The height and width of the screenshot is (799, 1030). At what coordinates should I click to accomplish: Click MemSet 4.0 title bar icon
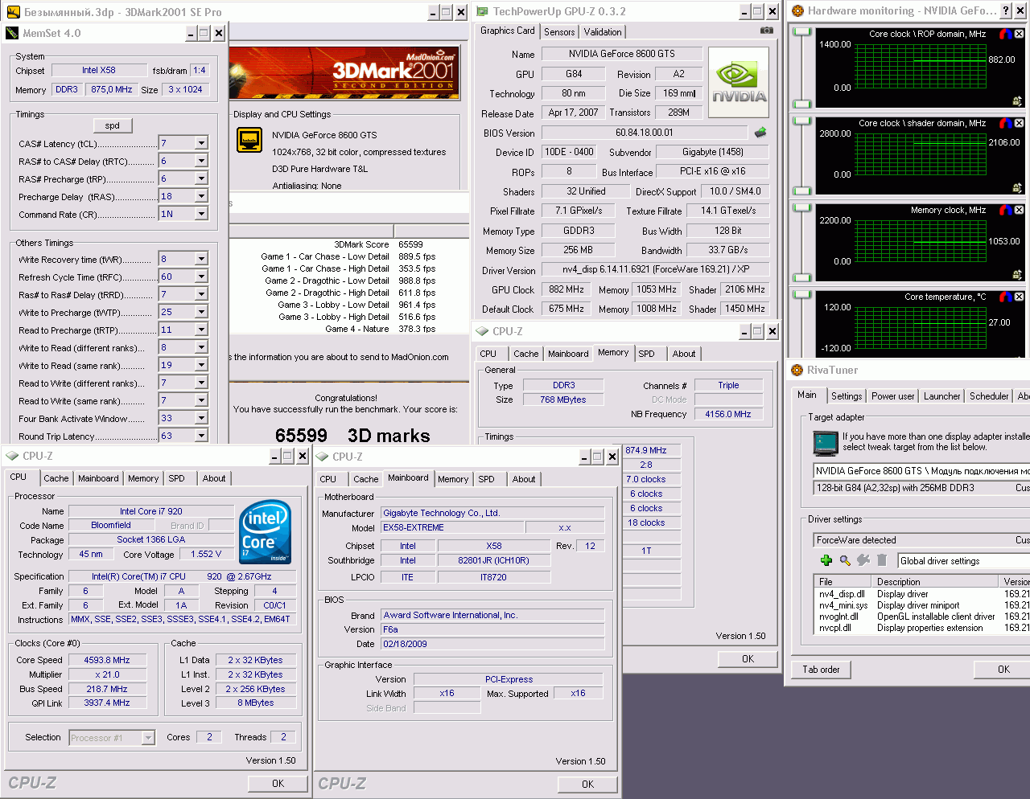(x=12, y=33)
